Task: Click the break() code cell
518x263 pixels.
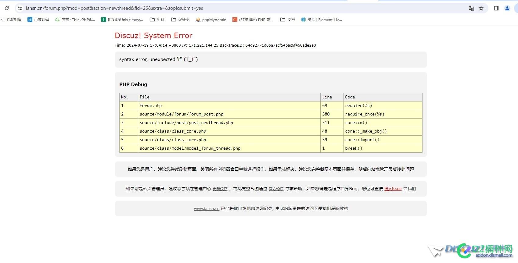Action: click(x=383, y=148)
